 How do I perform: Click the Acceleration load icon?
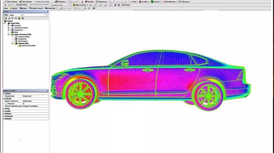point(16,39)
